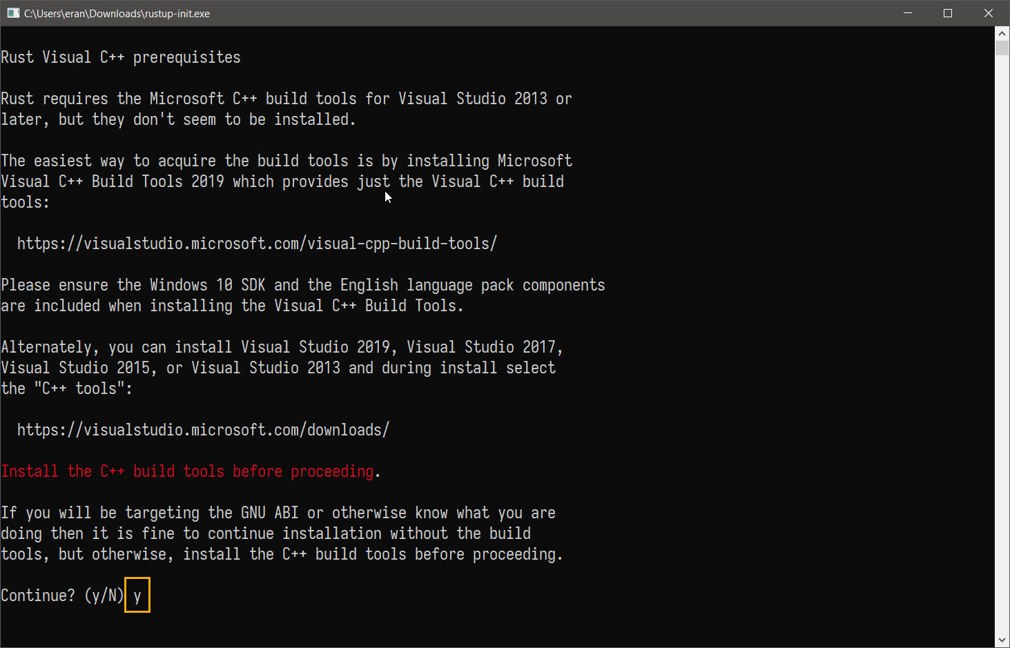Click the highlighted 'y' input at the prompt

[137, 596]
